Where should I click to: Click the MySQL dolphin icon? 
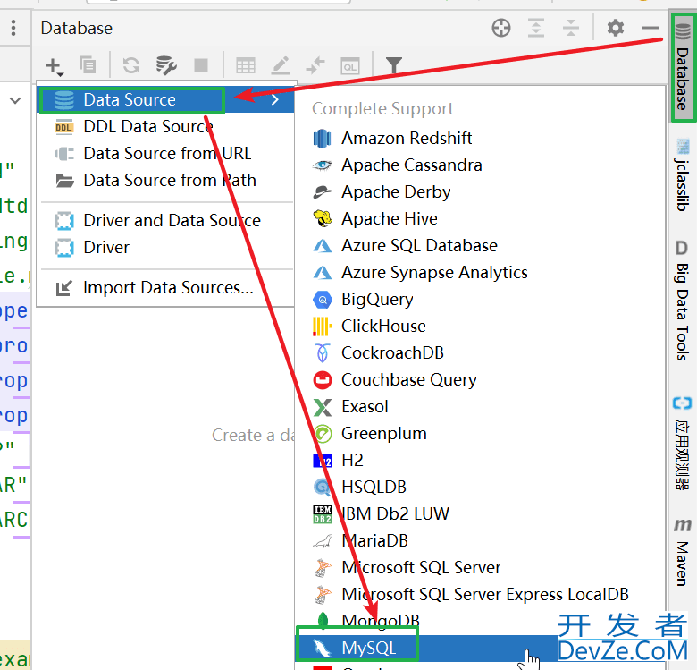coord(322,649)
